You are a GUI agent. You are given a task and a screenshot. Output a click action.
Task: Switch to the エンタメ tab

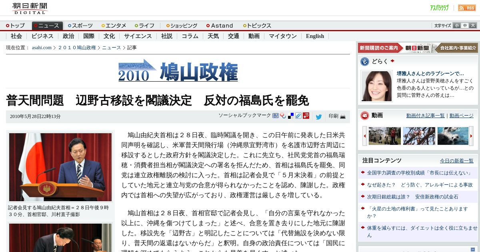click(114, 26)
